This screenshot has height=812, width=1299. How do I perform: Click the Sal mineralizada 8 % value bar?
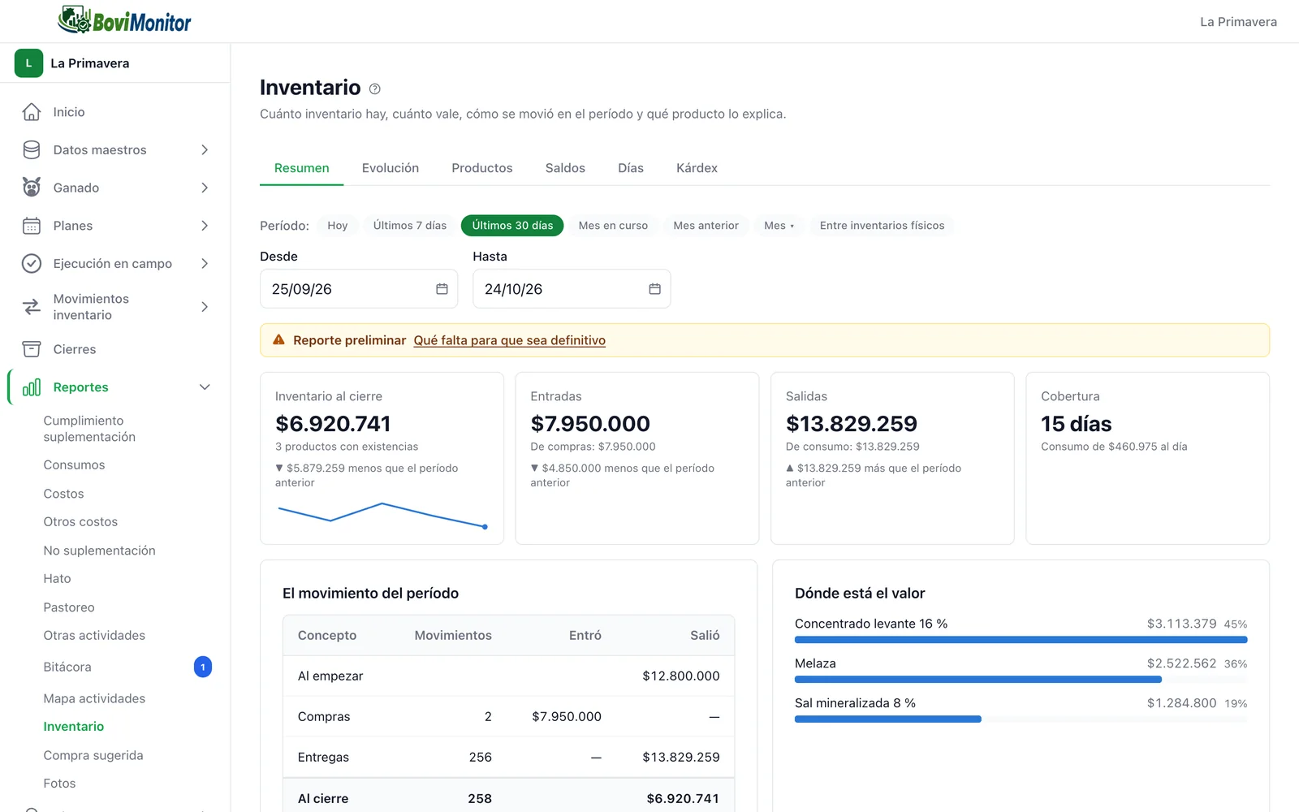coord(888,719)
